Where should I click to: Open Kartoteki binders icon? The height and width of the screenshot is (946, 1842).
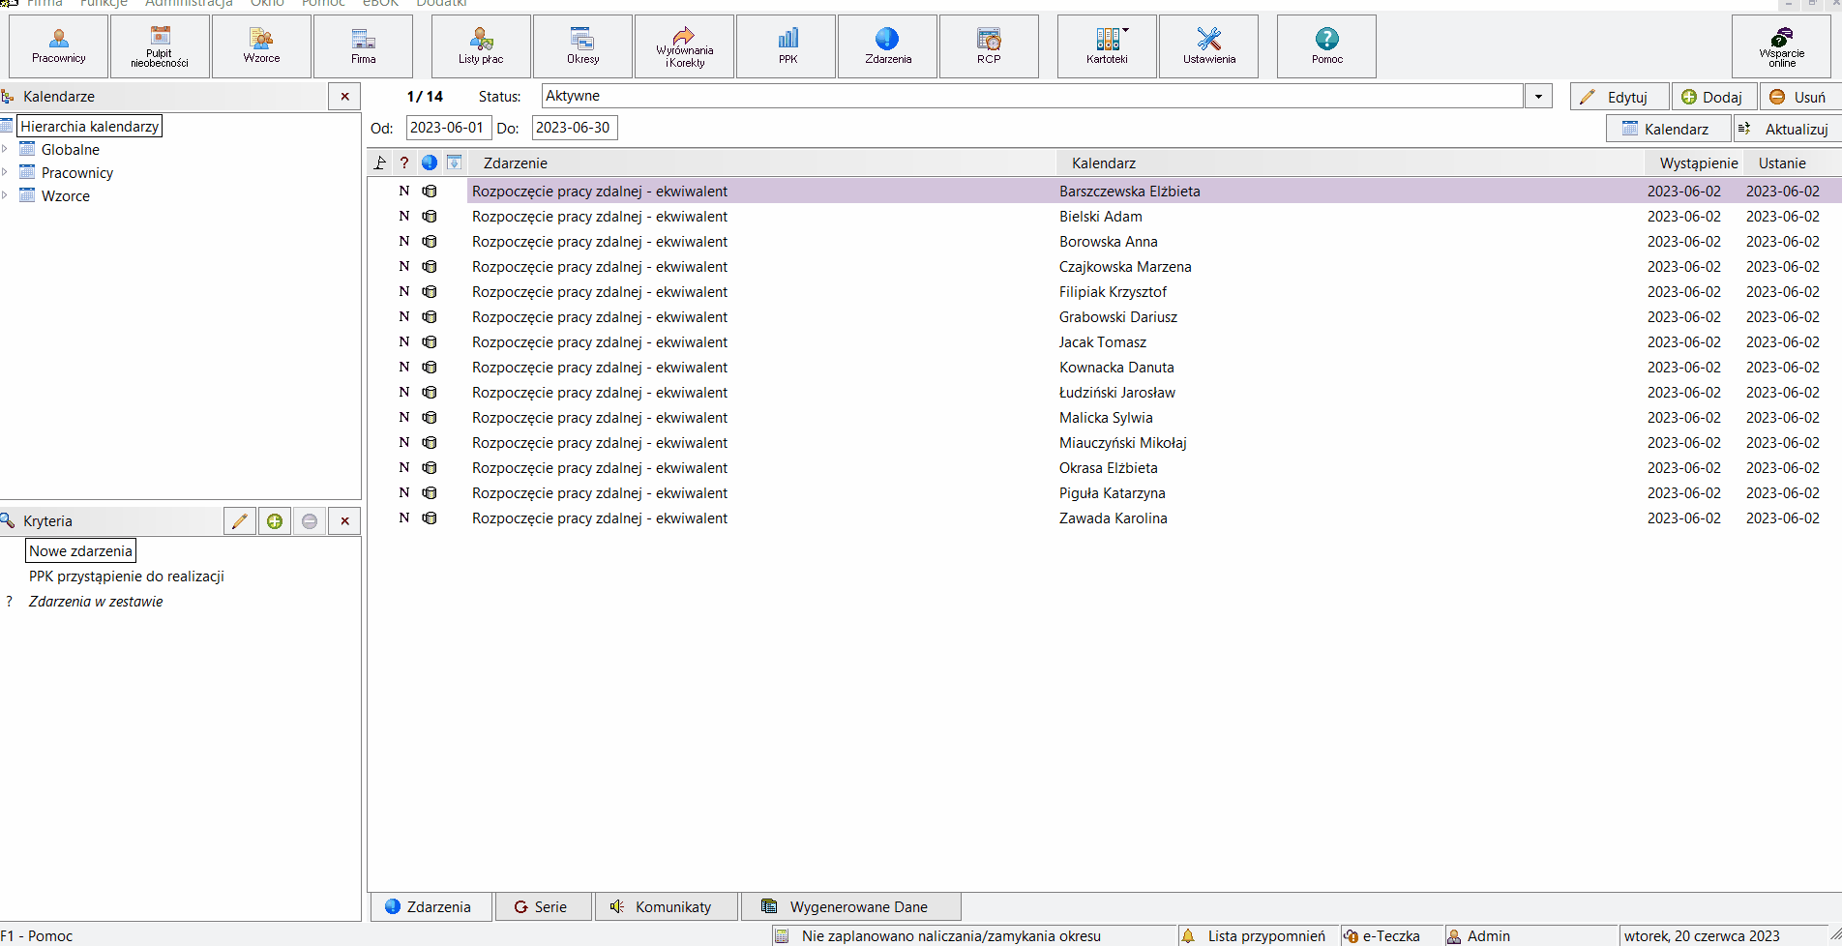1108,46
